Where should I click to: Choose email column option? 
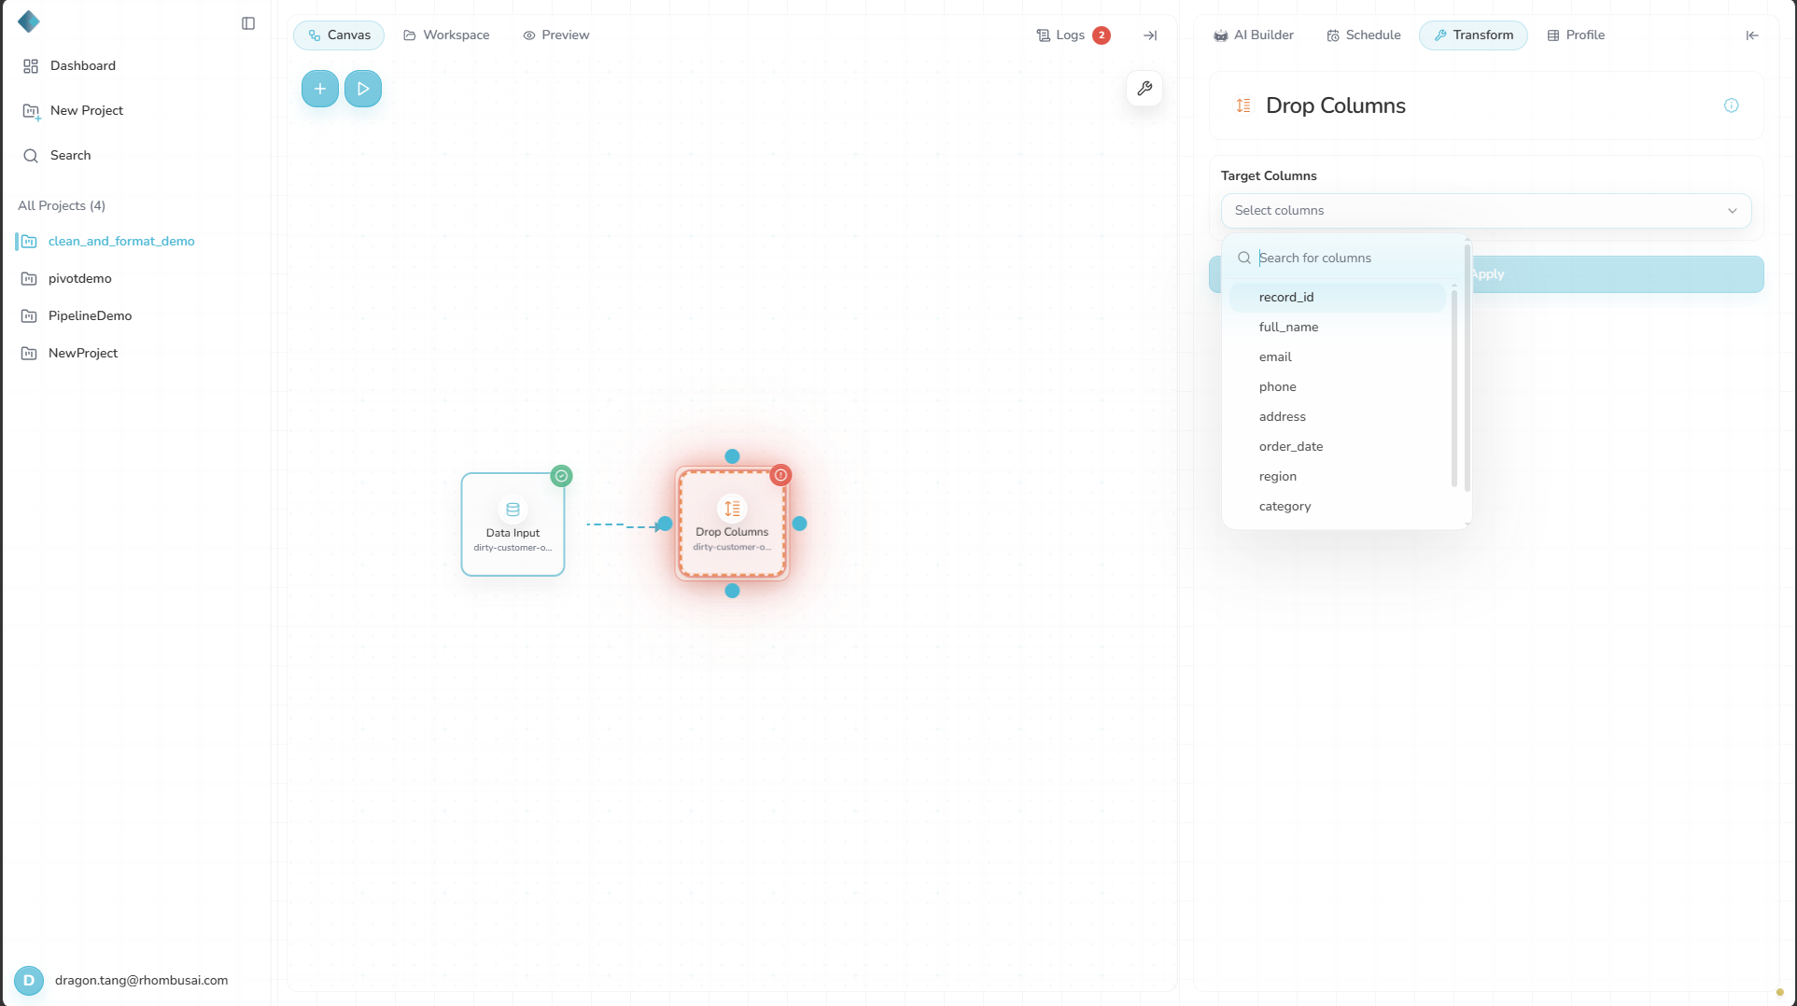(x=1337, y=357)
